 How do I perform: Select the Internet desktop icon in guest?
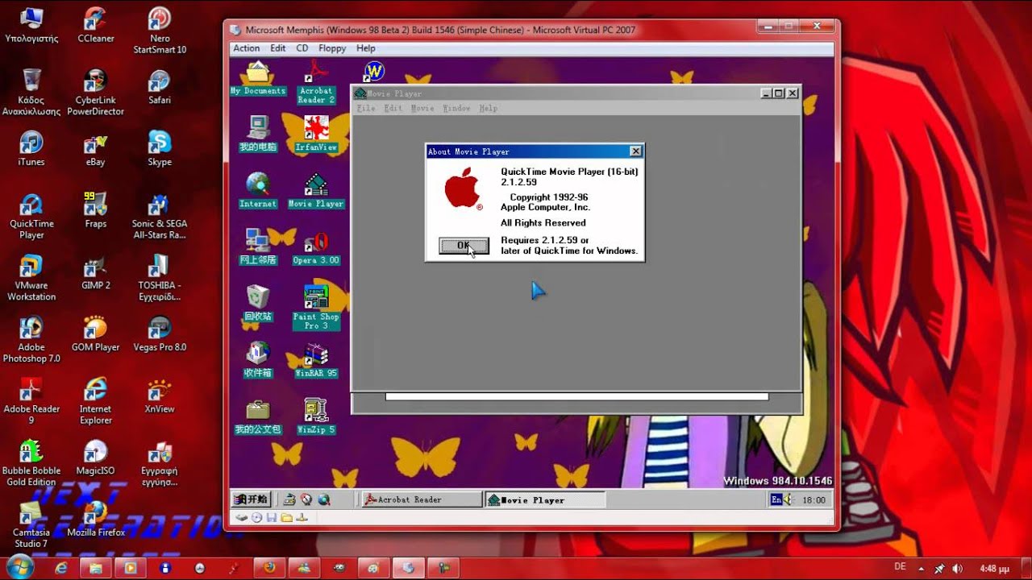tap(258, 190)
